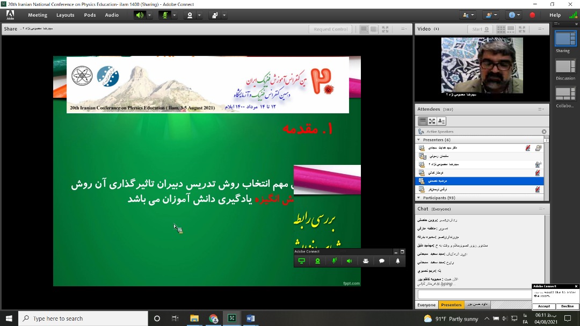This screenshot has height=326, width=580.
Task: Mute the microphone in the floating Adobe Connect bar
Action: pyautogui.click(x=334, y=260)
